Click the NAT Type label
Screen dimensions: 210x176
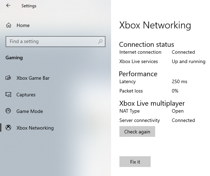click(x=129, y=111)
